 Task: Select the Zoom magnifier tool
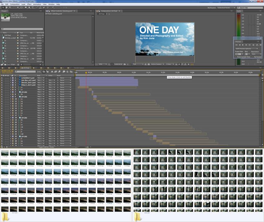pyautogui.click(x=10, y=7)
